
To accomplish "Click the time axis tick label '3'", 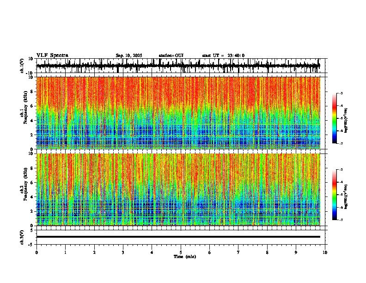I will (123, 252).
